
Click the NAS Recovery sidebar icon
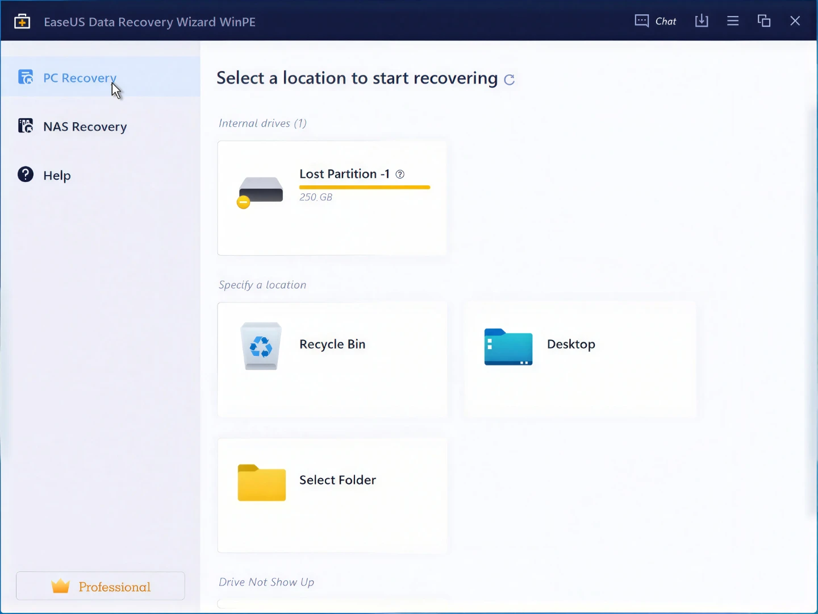tap(26, 126)
